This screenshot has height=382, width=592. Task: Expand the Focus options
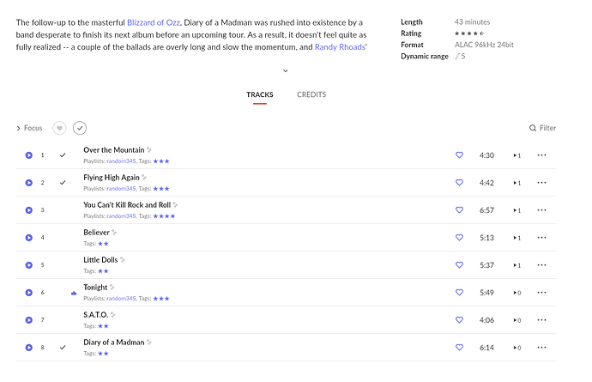click(x=29, y=128)
